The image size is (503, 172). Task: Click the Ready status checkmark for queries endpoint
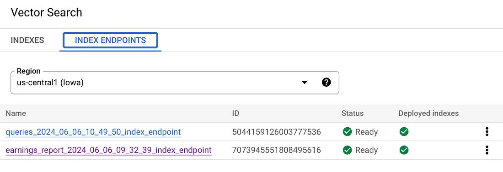tap(347, 132)
